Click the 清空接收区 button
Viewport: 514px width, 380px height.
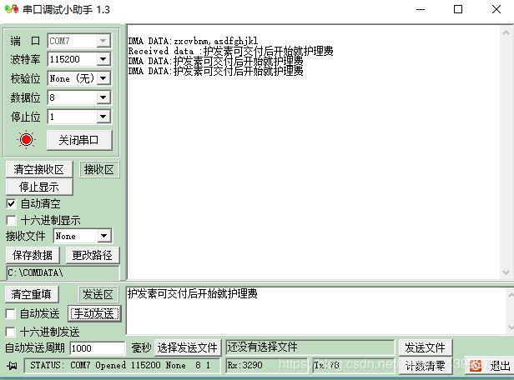[x=39, y=169]
